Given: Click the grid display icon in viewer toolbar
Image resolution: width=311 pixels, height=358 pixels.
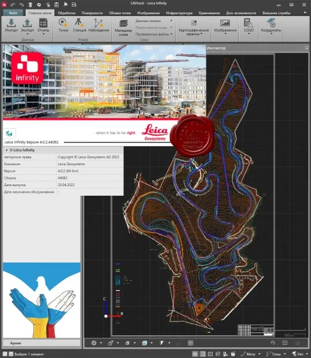Looking at the screenshot, I should click(190, 343).
